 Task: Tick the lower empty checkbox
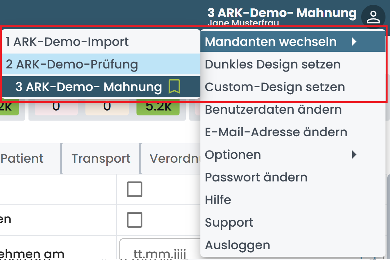[134, 220]
